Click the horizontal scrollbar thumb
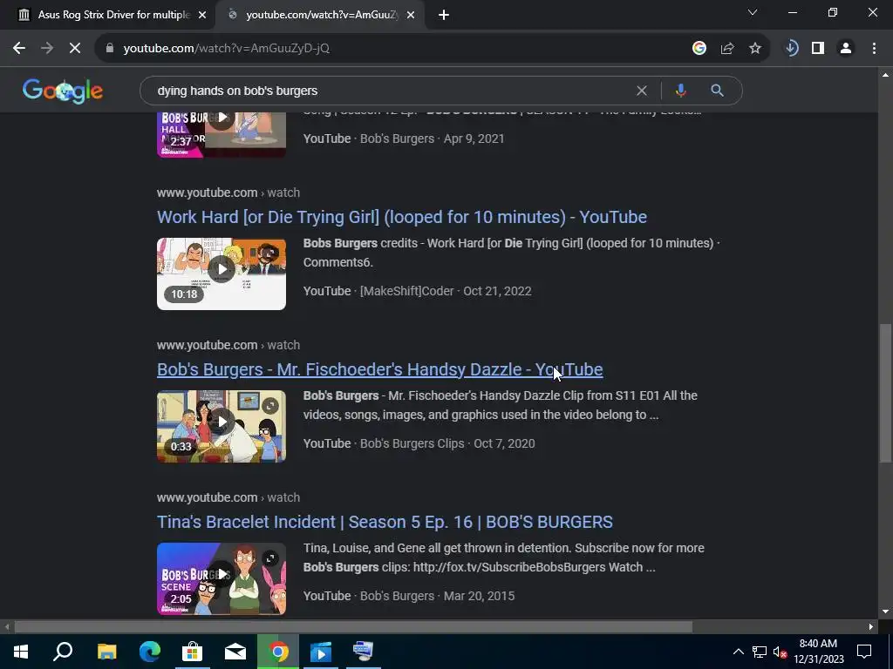893x669 pixels. [353, 626]
